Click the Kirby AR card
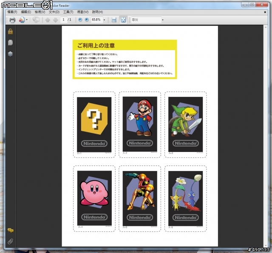Image resolution: width=272 pixels, height=253 pixels. [94, 198]
